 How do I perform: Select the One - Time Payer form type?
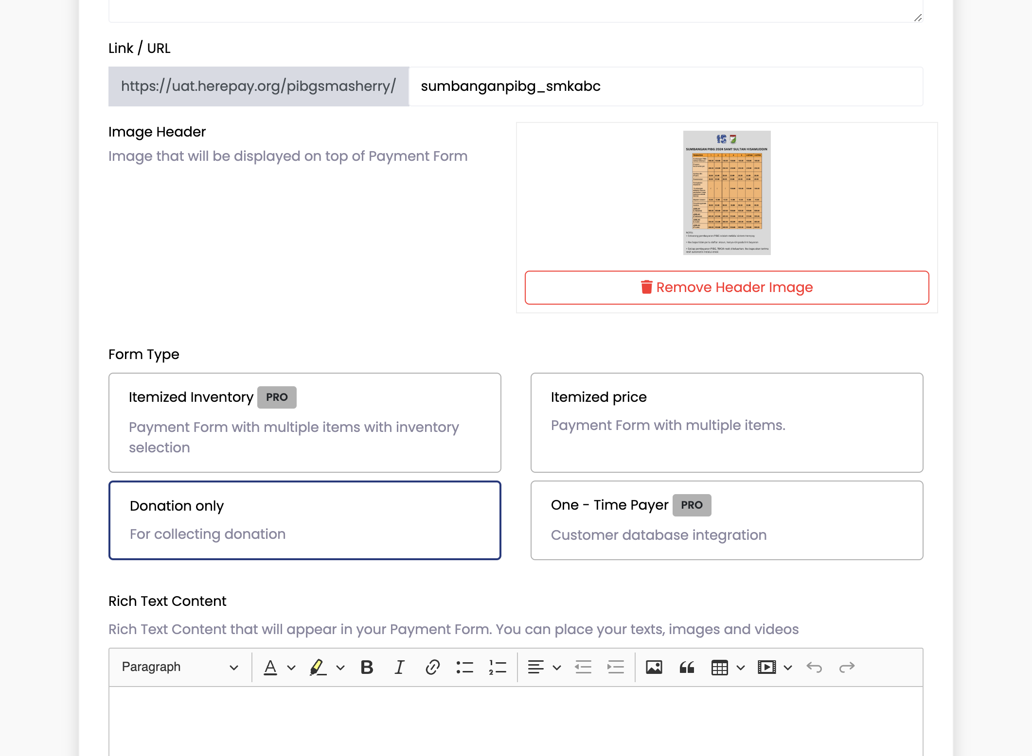(x=727, y=520)
